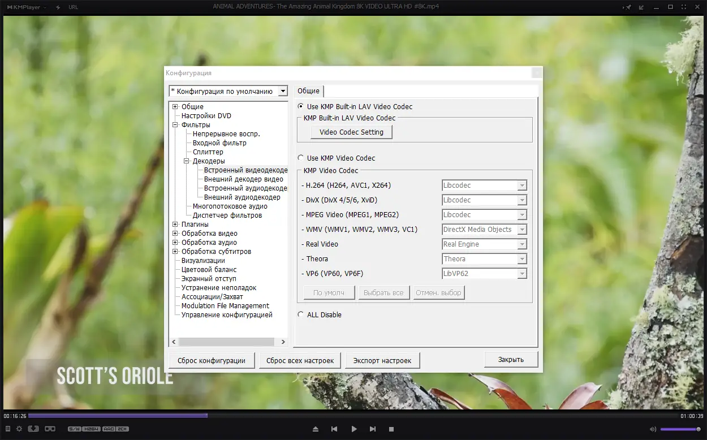Image resolution: width=707 pixels, height=440 pixels.
Task: Click the lightning bolt icon in title bar
Action: (58, 7)
